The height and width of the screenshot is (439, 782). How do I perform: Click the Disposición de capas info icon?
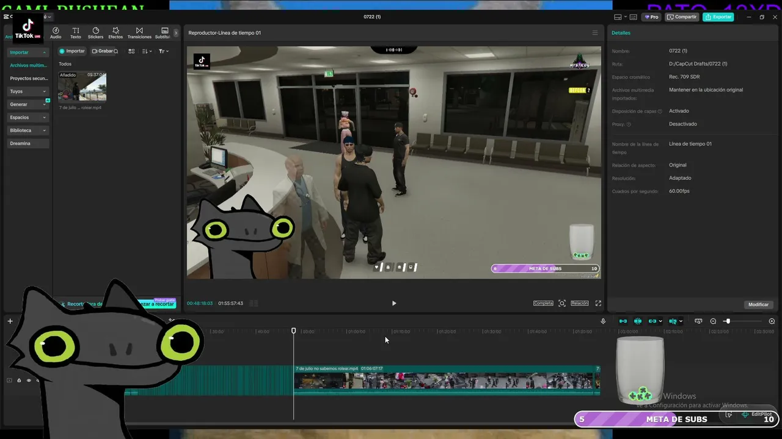[660, 112]
